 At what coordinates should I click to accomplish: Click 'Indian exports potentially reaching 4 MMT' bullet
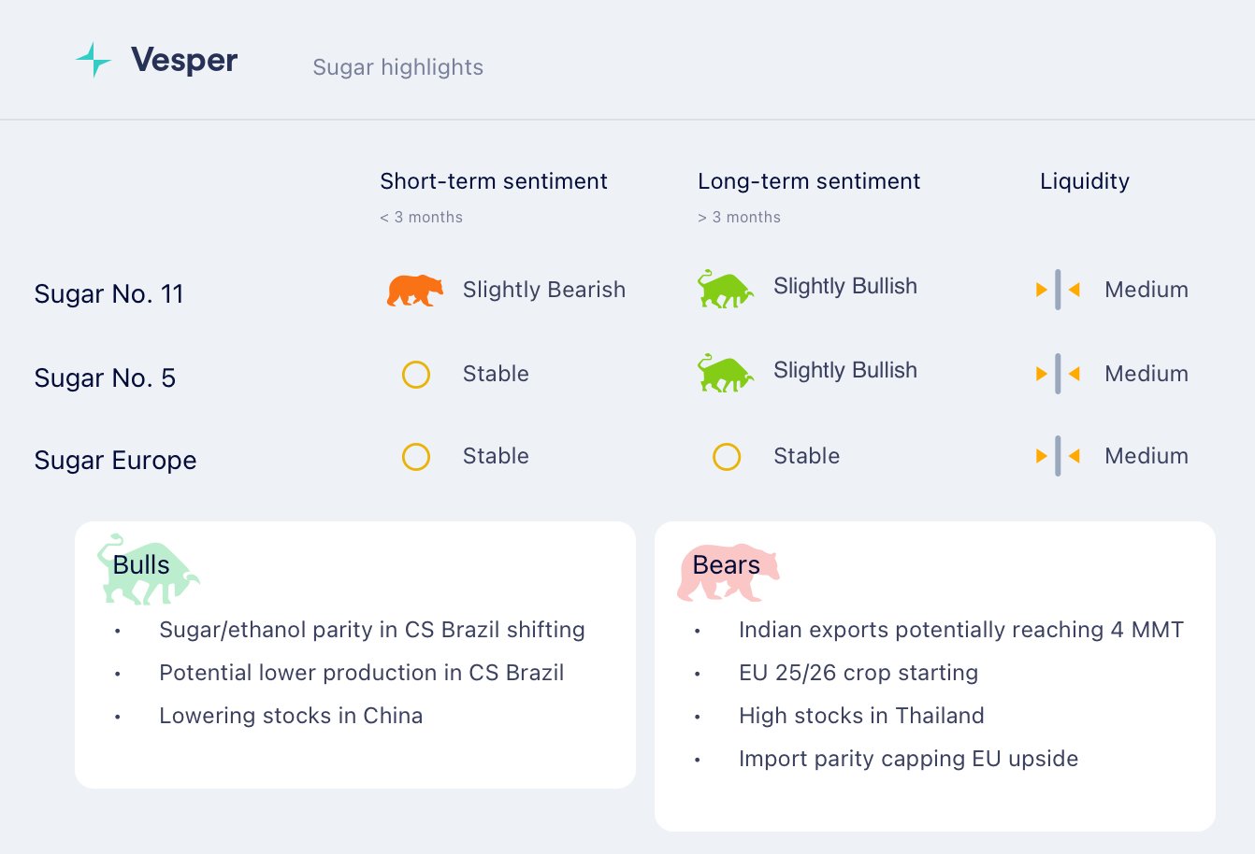pyautogui.click(x=960, y=630)
